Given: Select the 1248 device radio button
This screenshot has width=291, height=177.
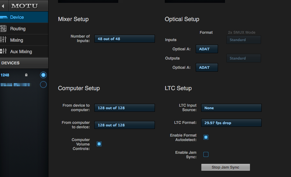Looking at the screenshot, I should point(43,75).
